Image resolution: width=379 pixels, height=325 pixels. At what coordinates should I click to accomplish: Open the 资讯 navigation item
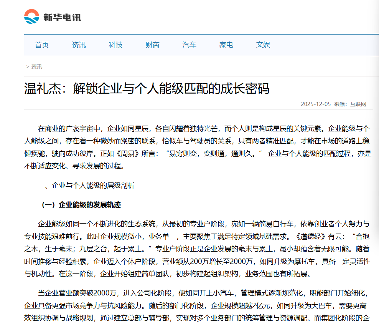(79, 45)
